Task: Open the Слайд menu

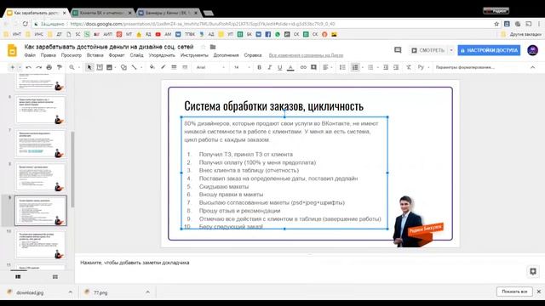Action: [136, 55]
